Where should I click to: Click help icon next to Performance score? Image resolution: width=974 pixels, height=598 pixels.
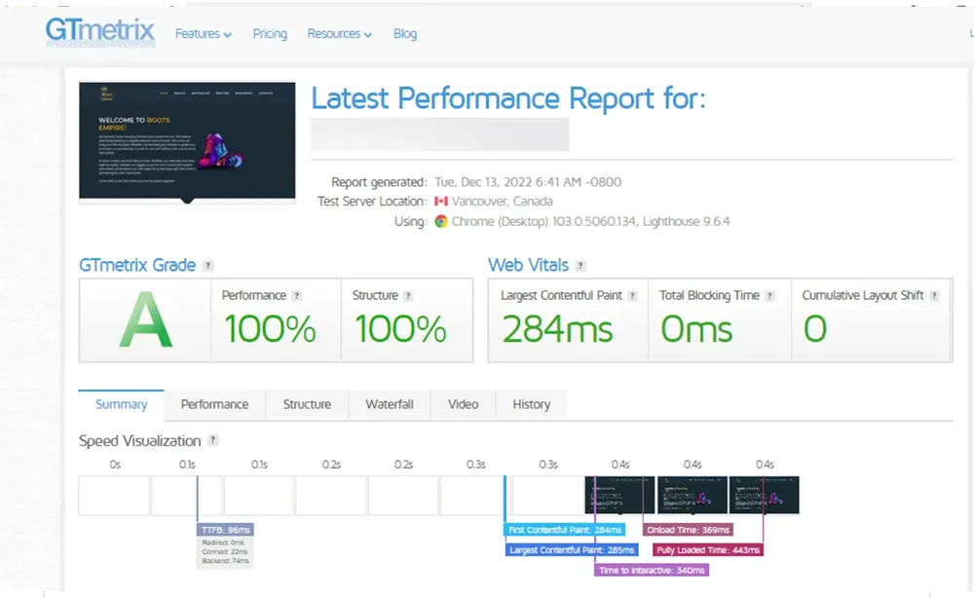(x=297, y=296)
